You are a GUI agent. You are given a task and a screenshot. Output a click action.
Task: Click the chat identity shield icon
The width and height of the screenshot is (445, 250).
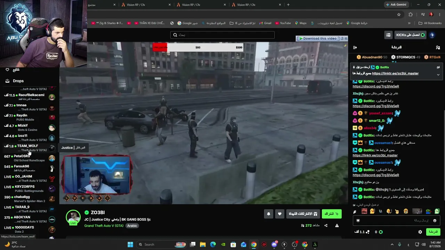358,220
